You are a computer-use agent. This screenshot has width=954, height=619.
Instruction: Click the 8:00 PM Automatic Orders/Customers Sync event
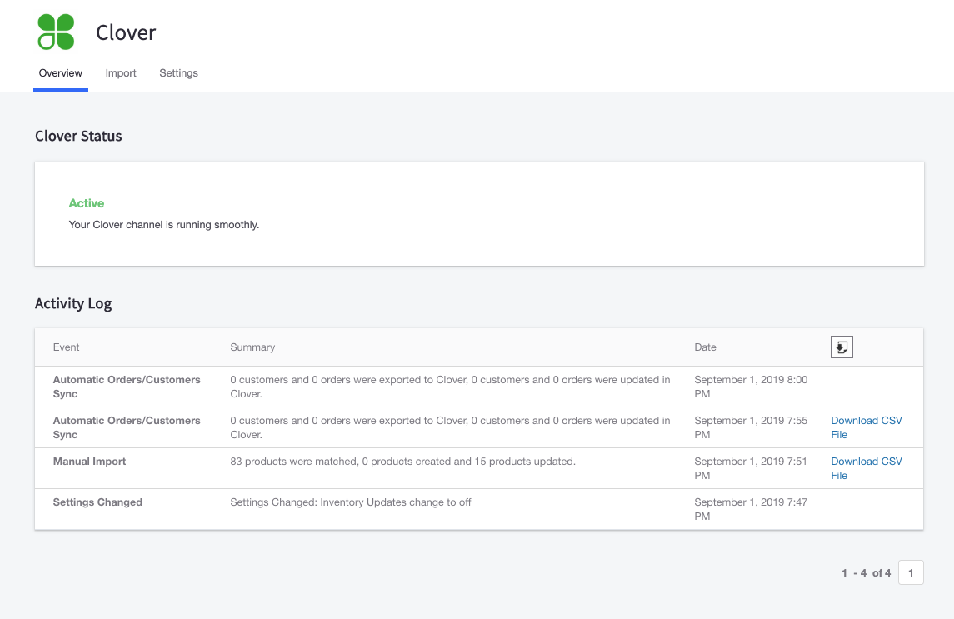click(x=127, y=387)
